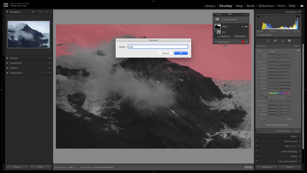Select the Crop Overlay tool icon
Screen dimensions: 307x173
pyautogui.click(x=268, y=41)
